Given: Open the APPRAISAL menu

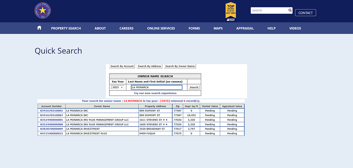Looking at the screenshot, I should pyautogui.click(x=245, y=28).
